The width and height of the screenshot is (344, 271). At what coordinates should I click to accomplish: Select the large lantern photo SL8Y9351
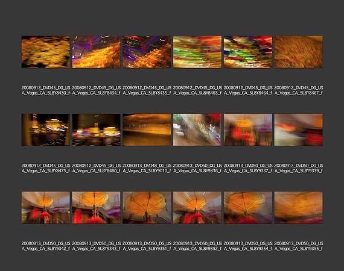click(x=147, y=208)
